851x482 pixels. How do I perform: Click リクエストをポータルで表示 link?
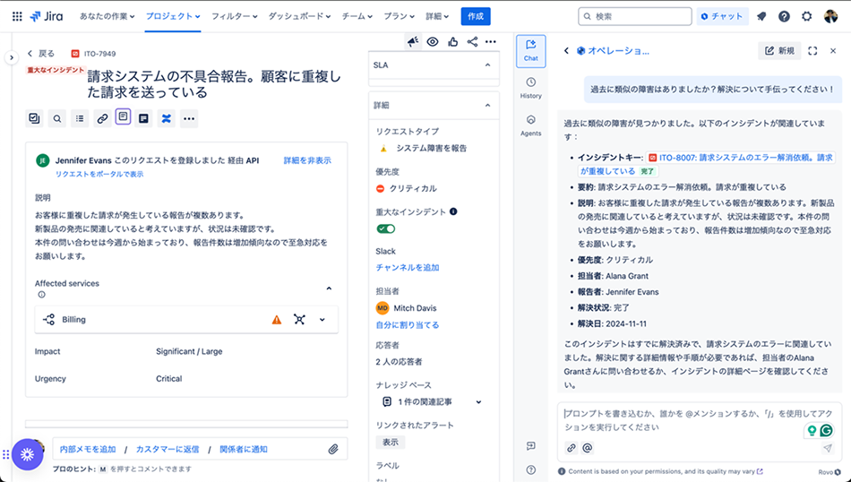(99, 174)
